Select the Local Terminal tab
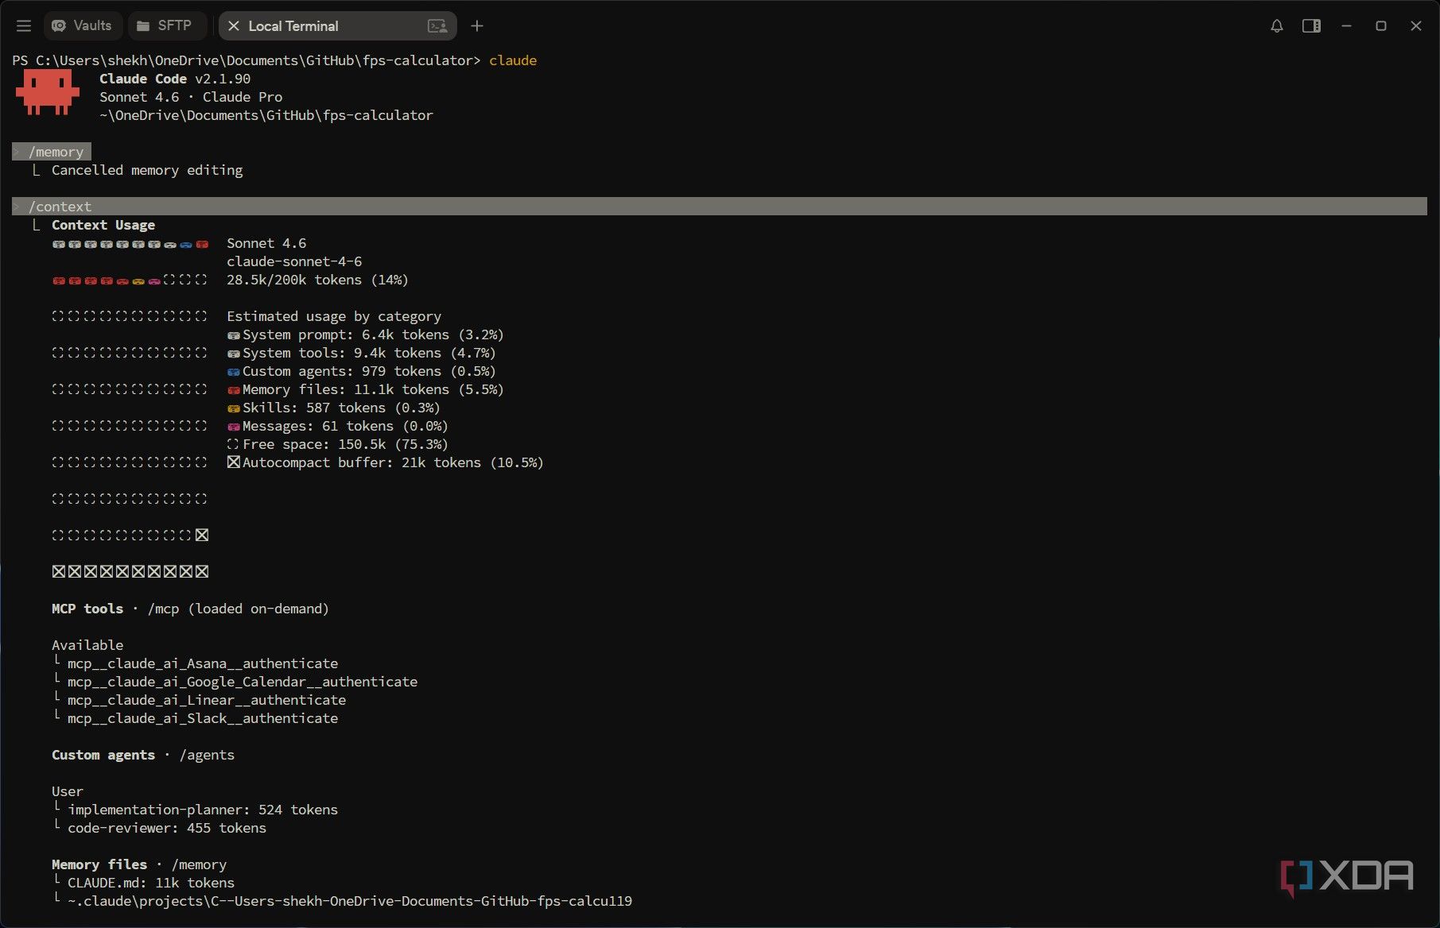 click(x=337, y=26)
